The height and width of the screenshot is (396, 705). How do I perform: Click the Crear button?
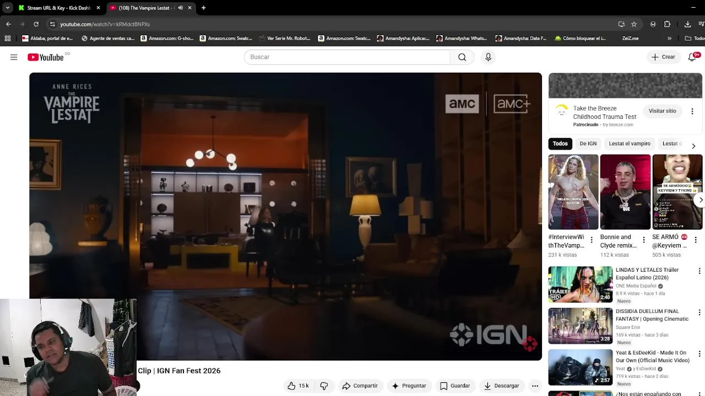click(663, 57)
